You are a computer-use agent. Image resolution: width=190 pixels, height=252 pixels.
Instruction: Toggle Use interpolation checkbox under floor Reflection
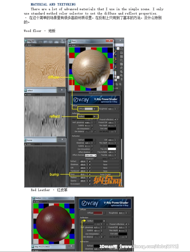point(92,129)
